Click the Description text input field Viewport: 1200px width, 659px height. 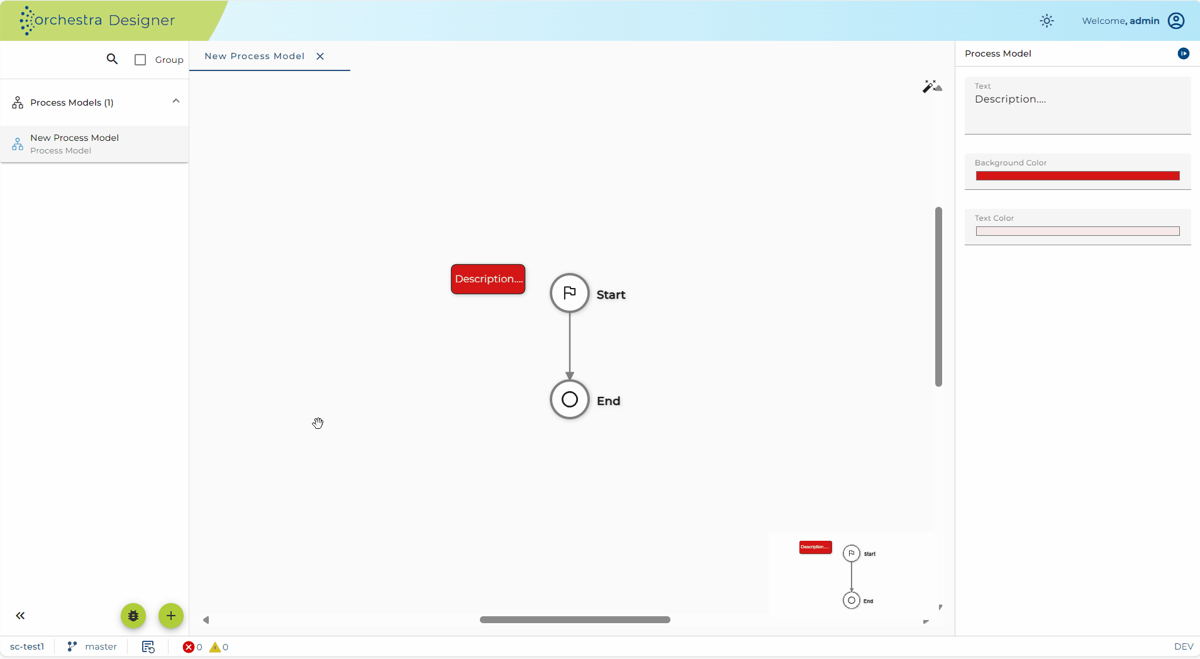[1077, 105]
